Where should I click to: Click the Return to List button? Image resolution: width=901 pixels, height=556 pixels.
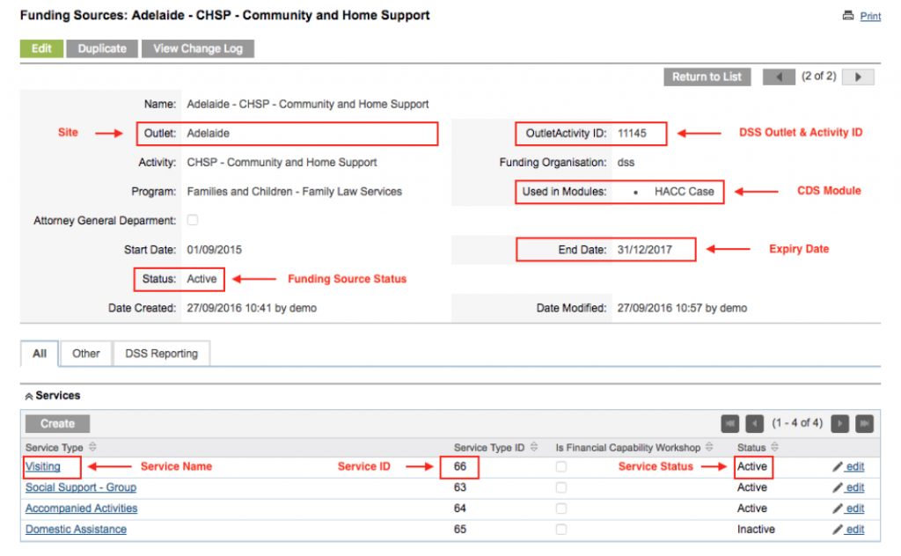click(707, 77)
